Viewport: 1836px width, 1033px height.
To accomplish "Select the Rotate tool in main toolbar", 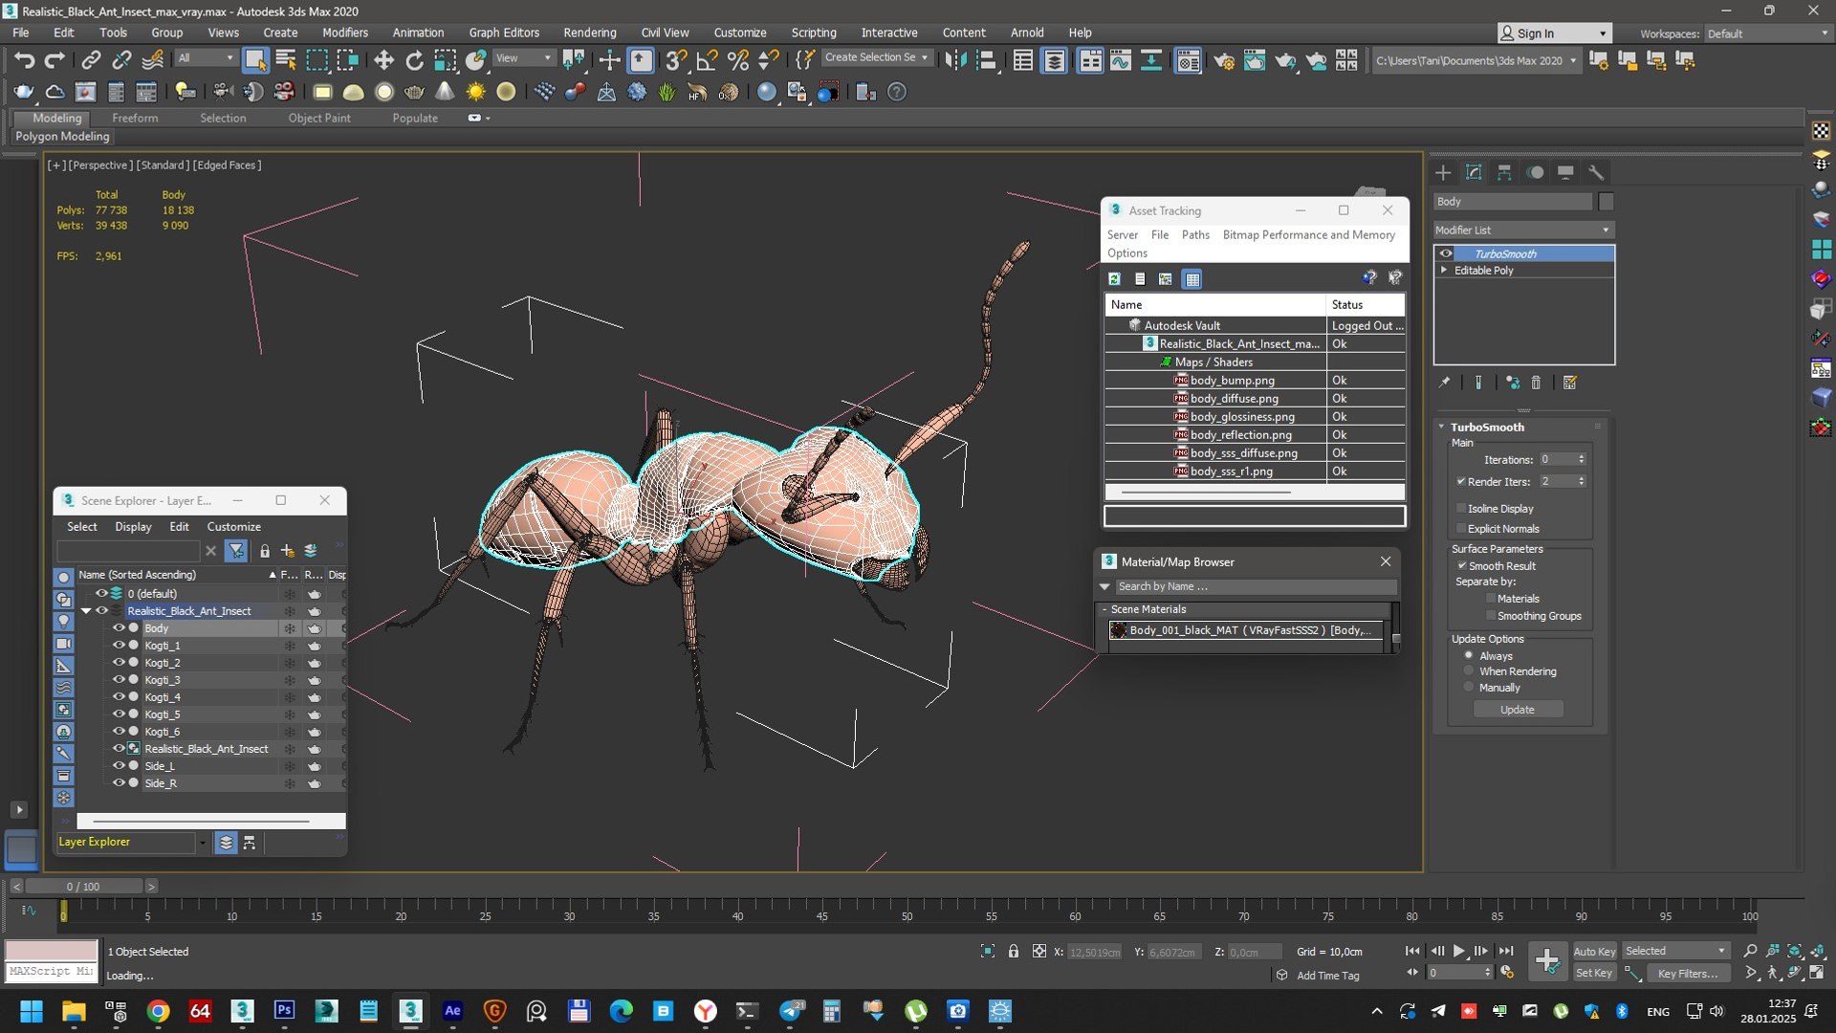I will tap(414, 61).
